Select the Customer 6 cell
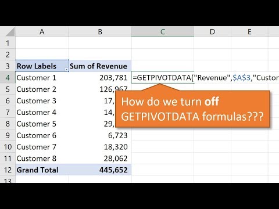Screen dimensions: 279x209 42,135
